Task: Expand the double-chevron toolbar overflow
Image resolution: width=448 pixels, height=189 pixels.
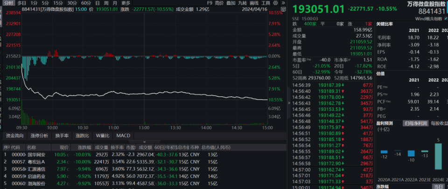Action: point(283,3)
